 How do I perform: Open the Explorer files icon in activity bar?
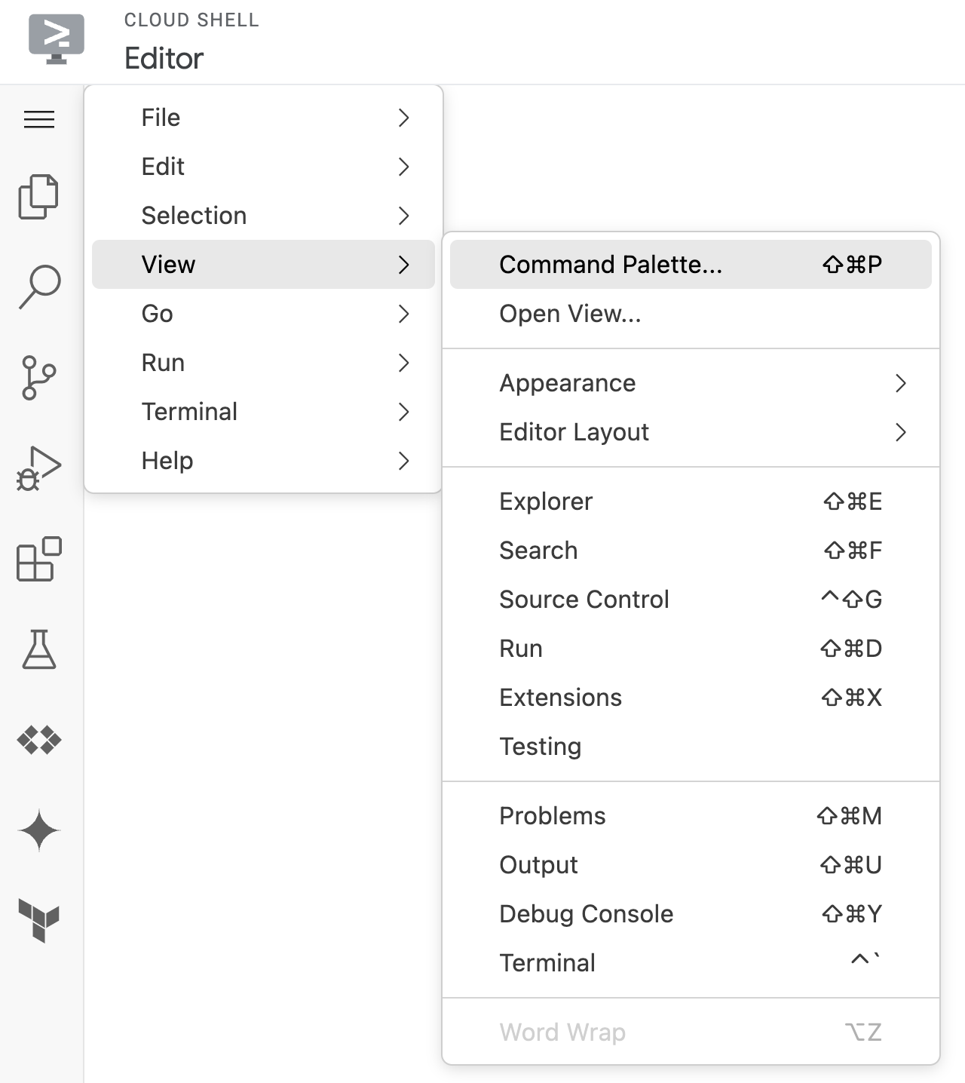38,197
